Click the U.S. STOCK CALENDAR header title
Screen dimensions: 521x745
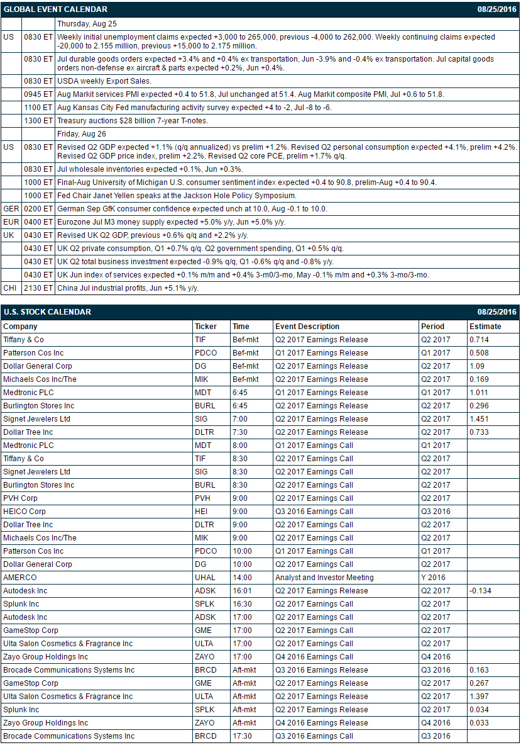click(47, 312)
